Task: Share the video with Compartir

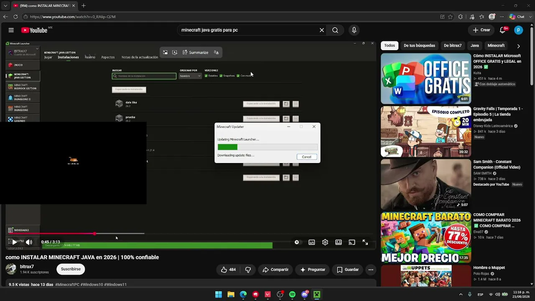Action: pyautogui.click(x=275, y=270)
